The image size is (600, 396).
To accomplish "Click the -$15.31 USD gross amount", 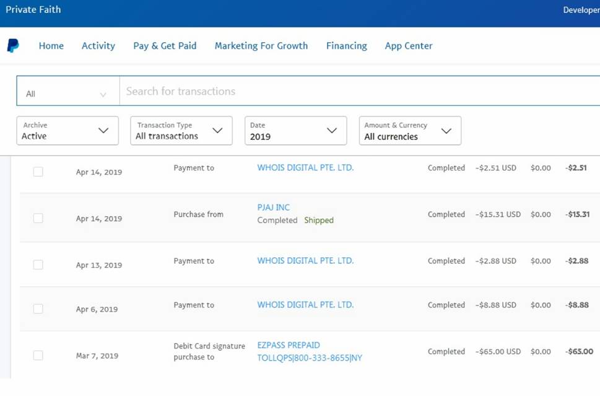I will 498,214.
